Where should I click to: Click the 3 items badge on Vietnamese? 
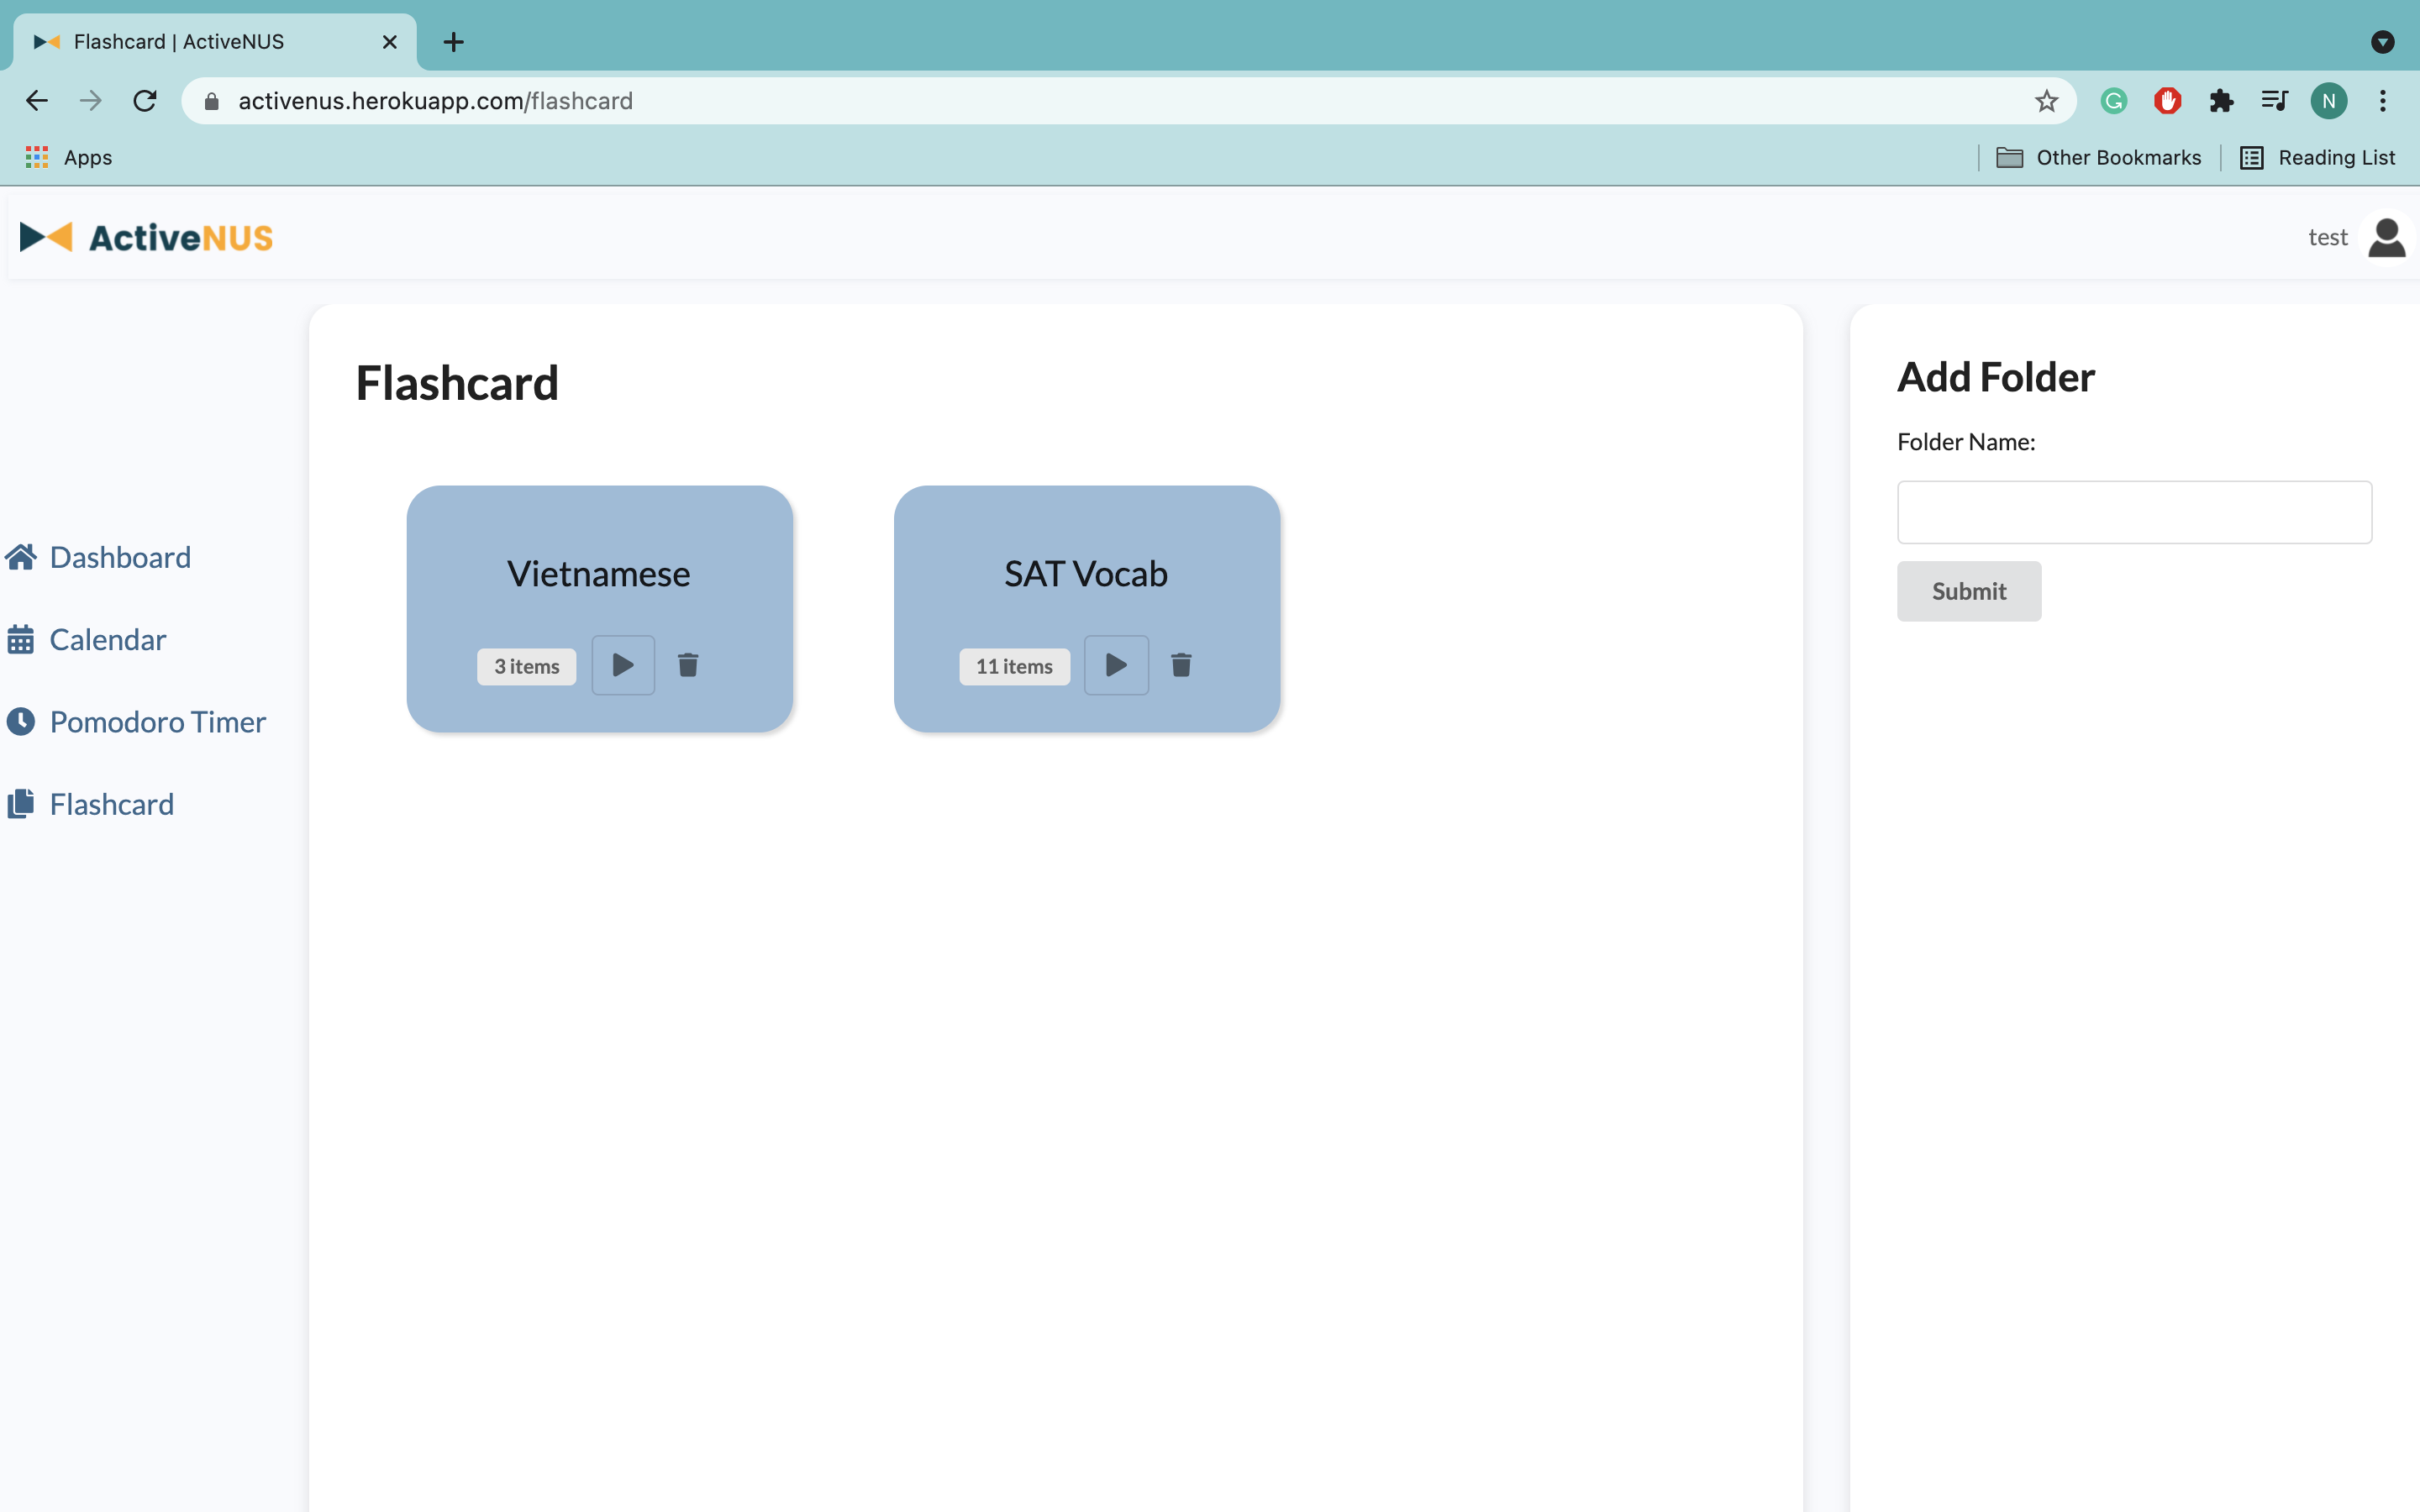pos(527,666)
